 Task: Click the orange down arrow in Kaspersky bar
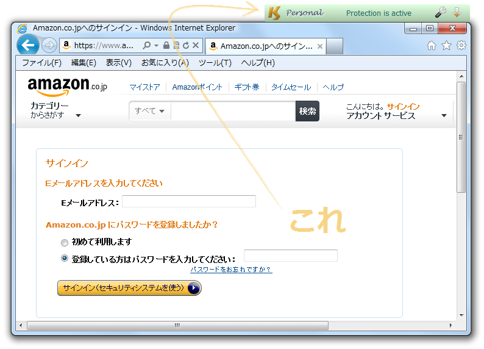click(457, 12)
